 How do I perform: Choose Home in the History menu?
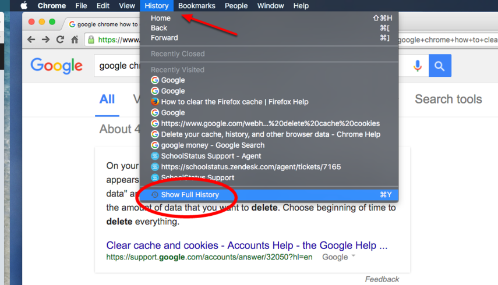[x=269, y=18]
